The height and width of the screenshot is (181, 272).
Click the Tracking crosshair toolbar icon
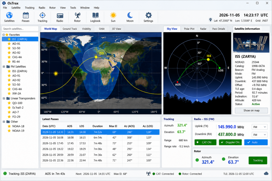click(x=42, y=15)
